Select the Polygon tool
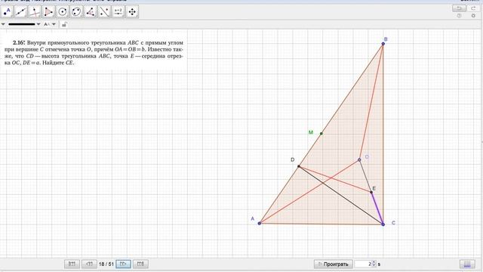 48,12
